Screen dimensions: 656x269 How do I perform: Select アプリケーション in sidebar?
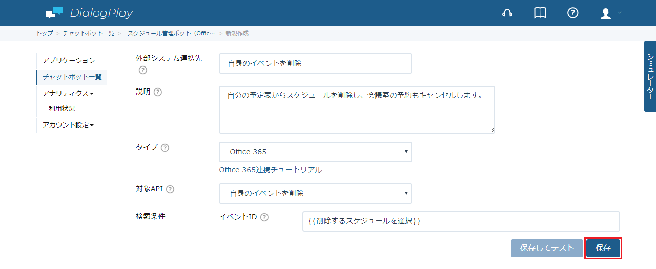pyautogui.click(x=69, y=60)
